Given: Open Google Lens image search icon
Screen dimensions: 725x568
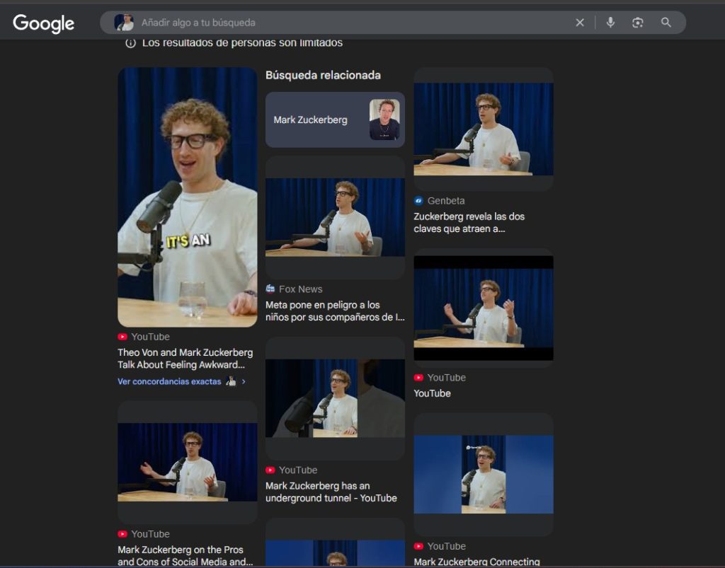Looking at the screenshot, I should coord(638,23).
